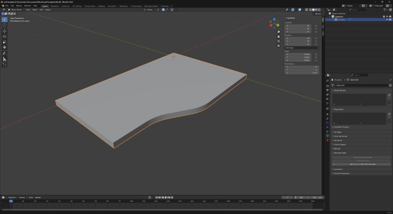
Task: Expand the UV Maps panel
Action: click(x=337, y=132)
